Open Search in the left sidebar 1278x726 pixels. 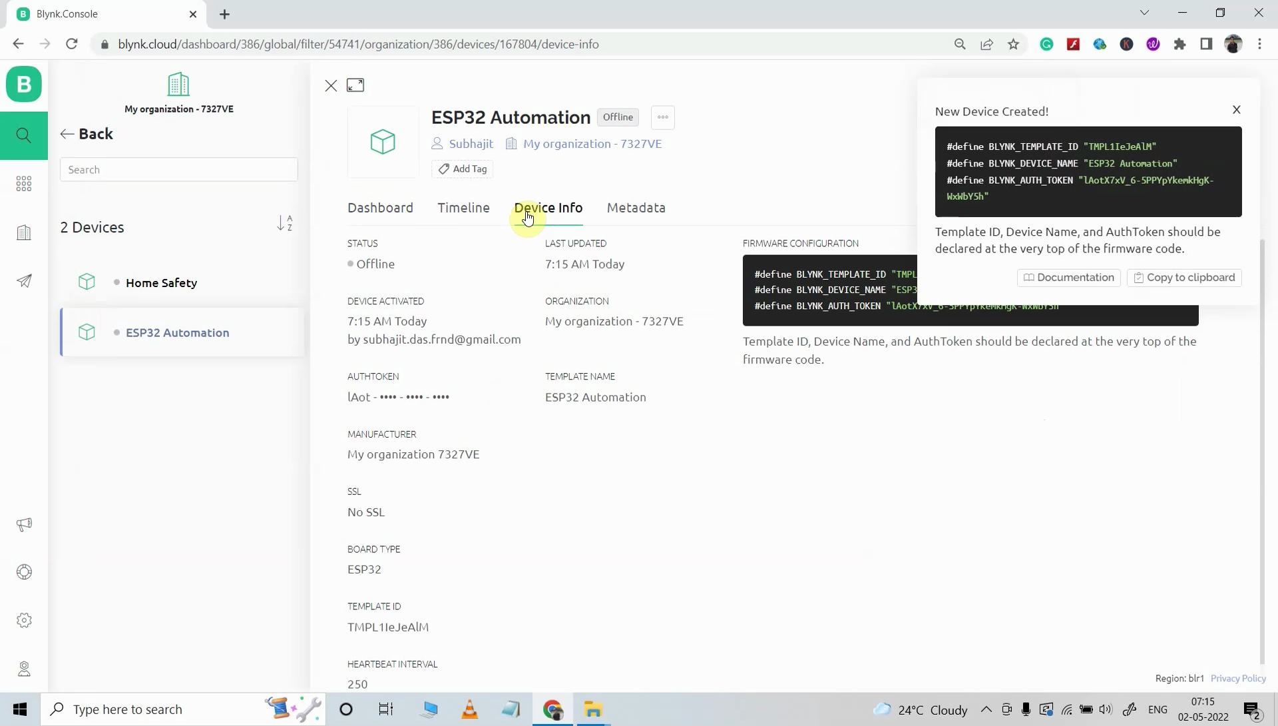pyautogui.click(x=24, y=135)
